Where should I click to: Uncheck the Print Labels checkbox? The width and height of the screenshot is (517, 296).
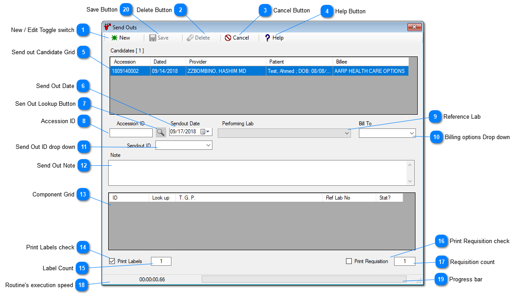pos(112,261)
